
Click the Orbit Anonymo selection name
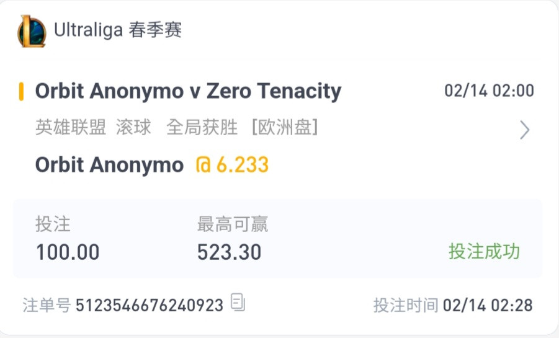point(109,165)
